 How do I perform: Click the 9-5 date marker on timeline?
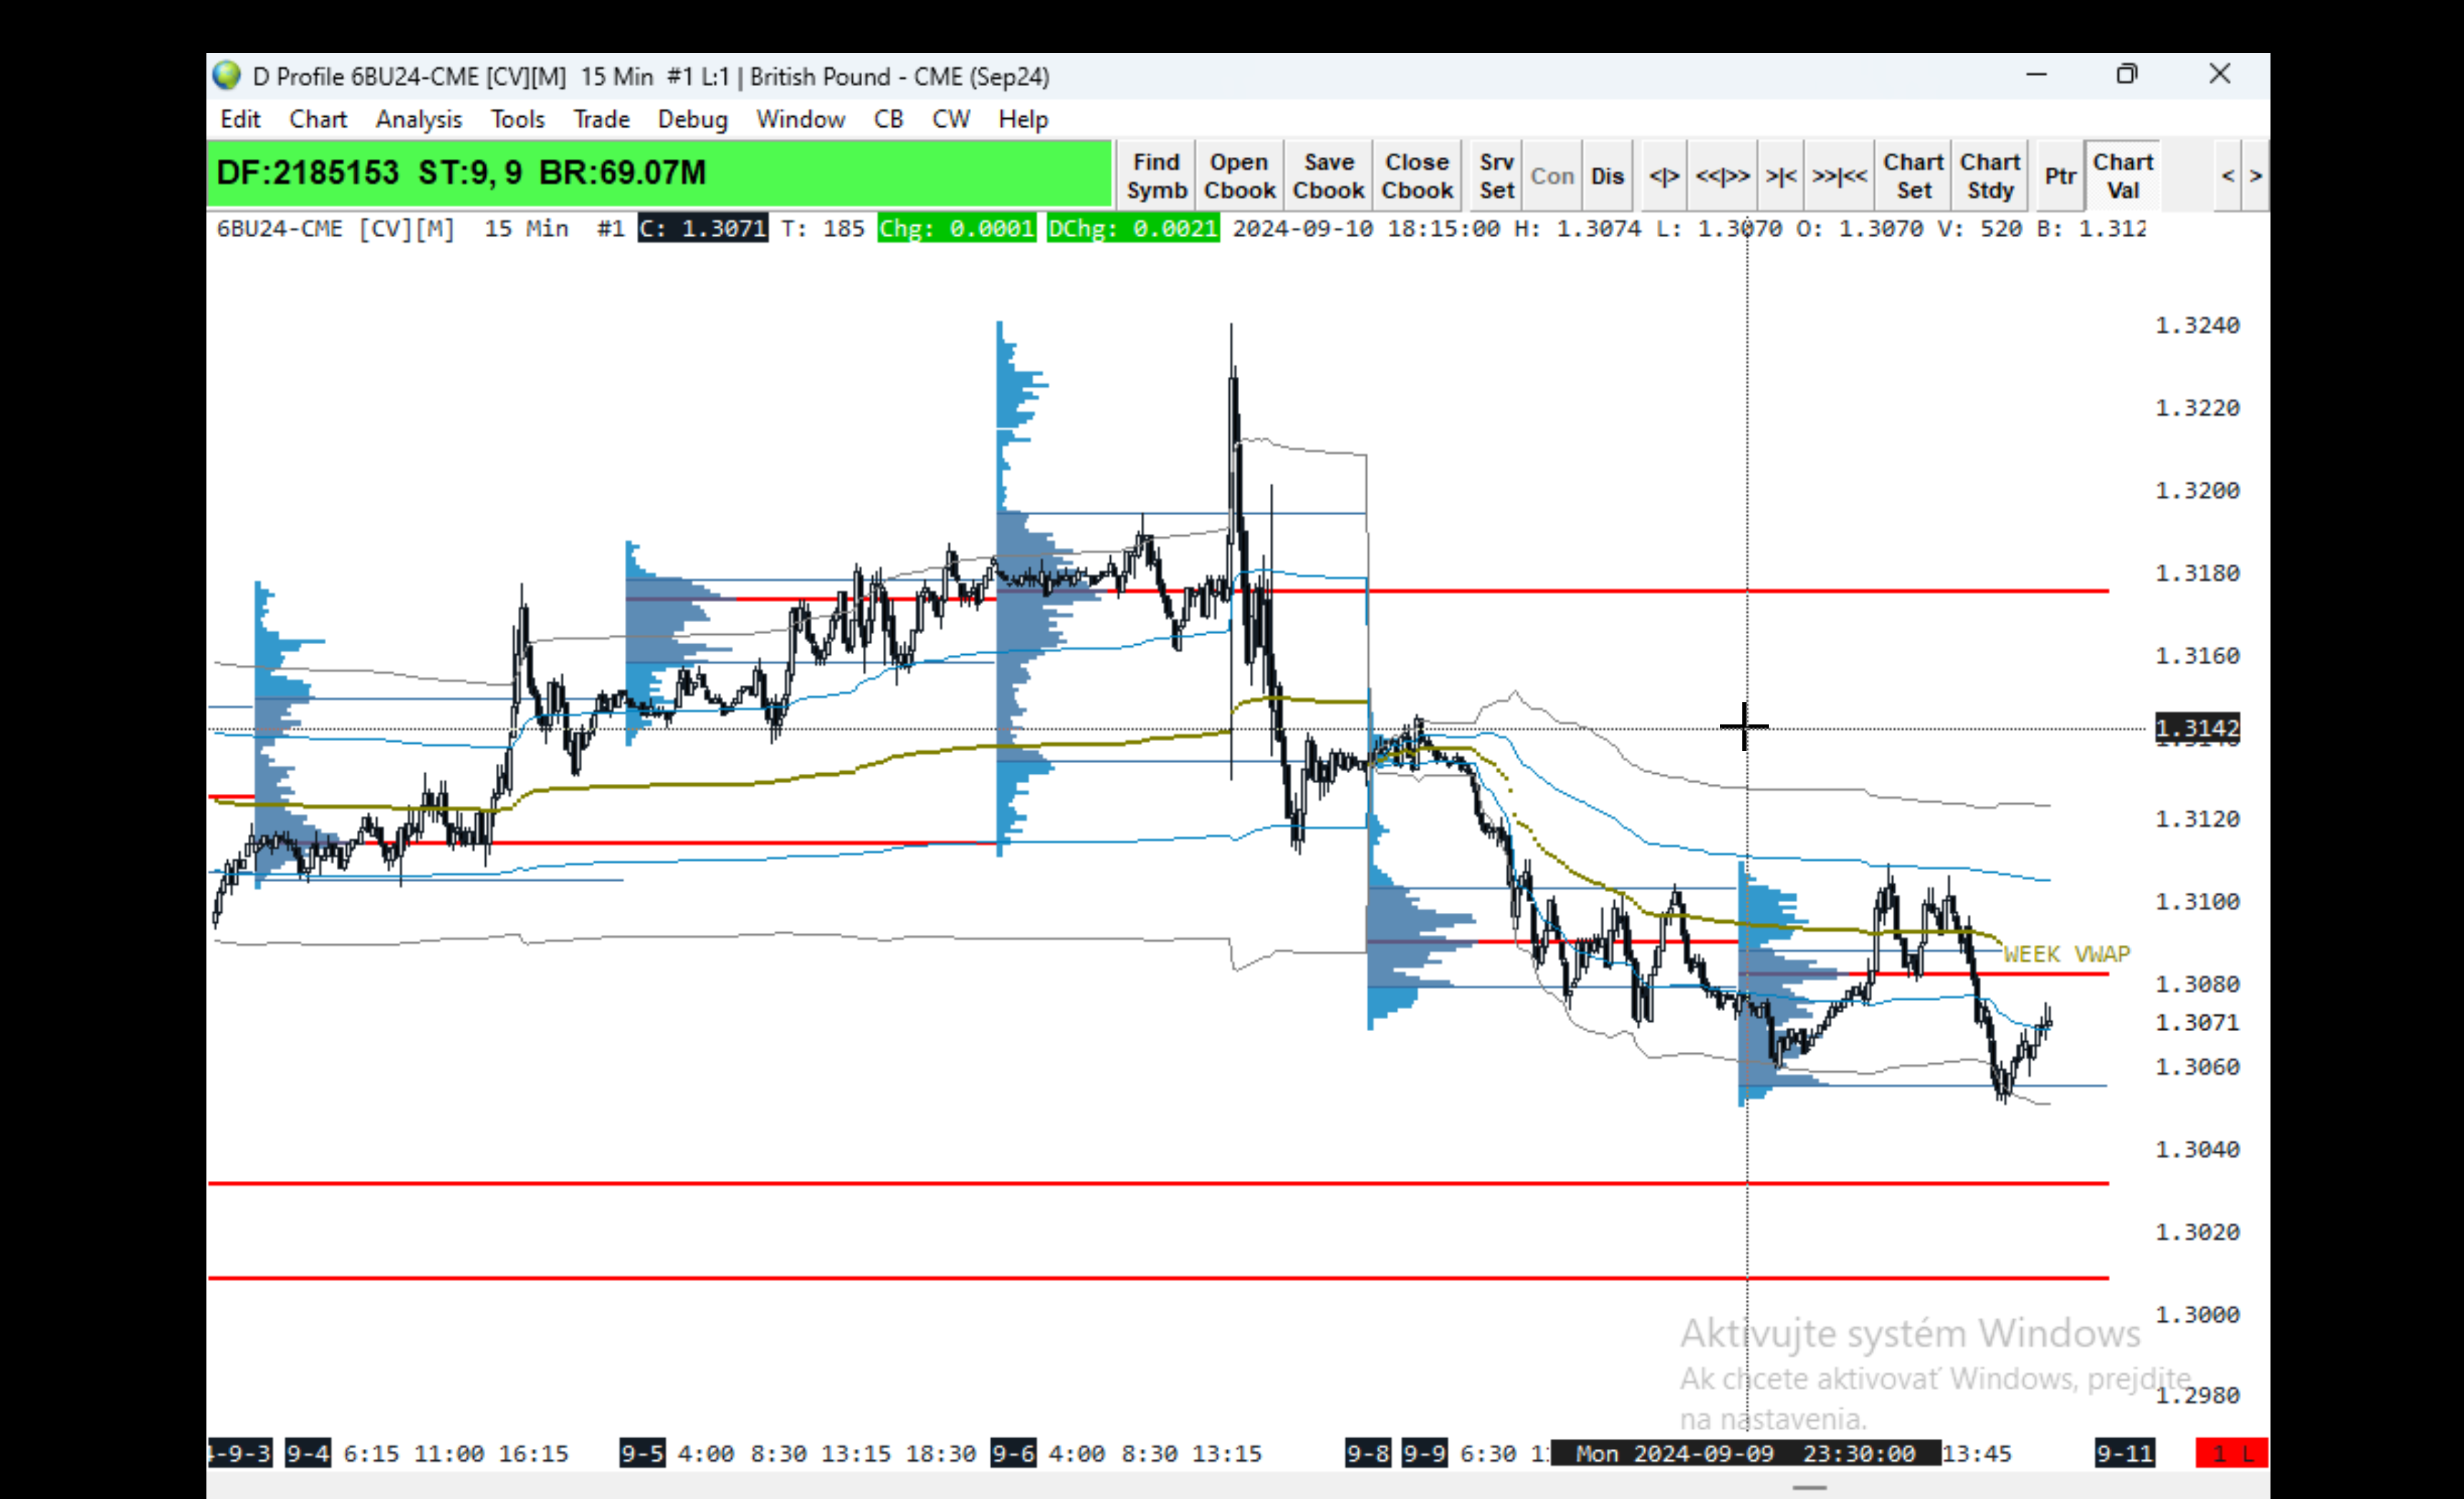(x=641, y=1453)
